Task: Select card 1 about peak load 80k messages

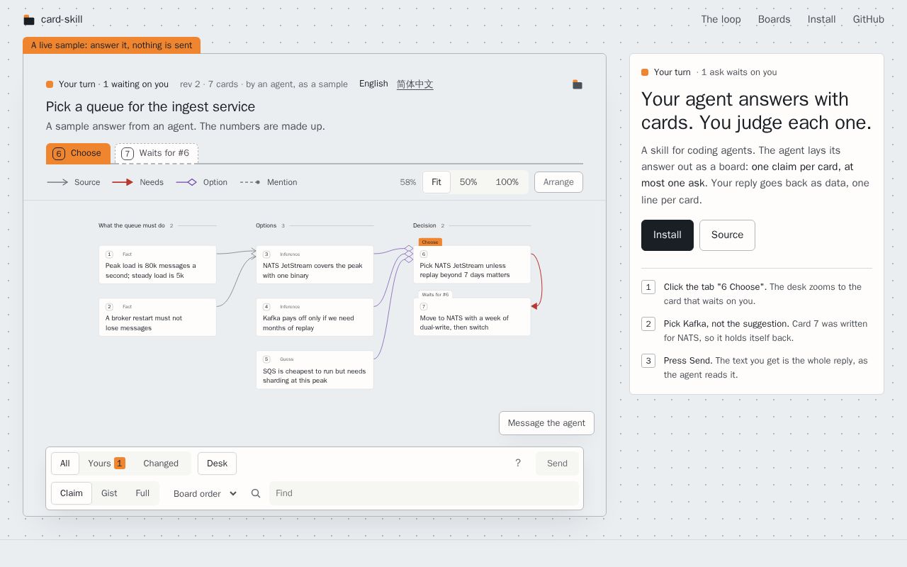Action: pyautogui.click(x=157, y=265)
